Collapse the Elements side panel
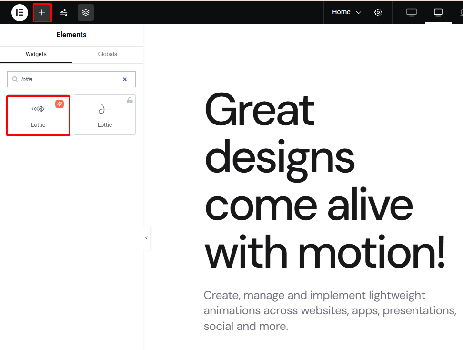463x350 pixels. tap(146, 238)
